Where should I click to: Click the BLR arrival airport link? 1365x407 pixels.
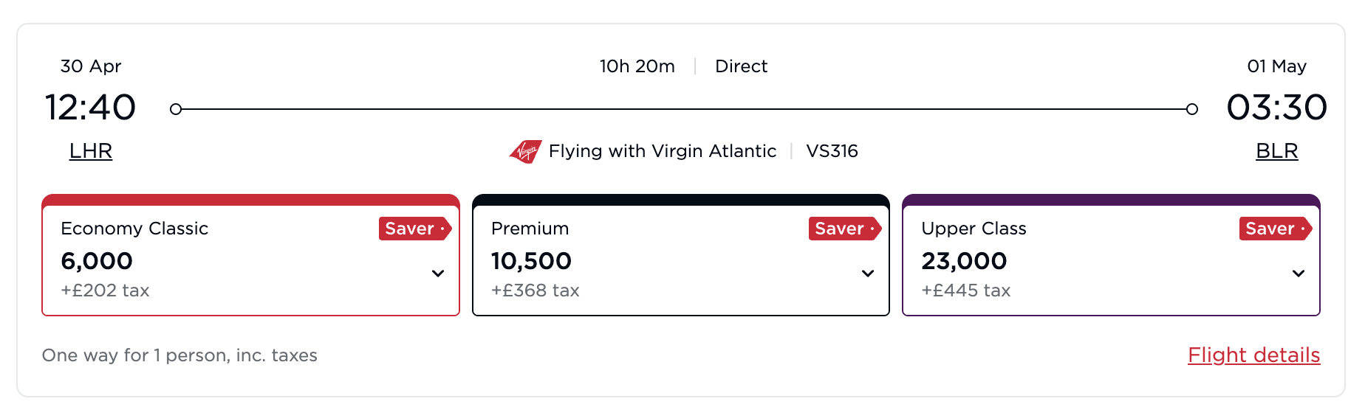(1276, 151)
